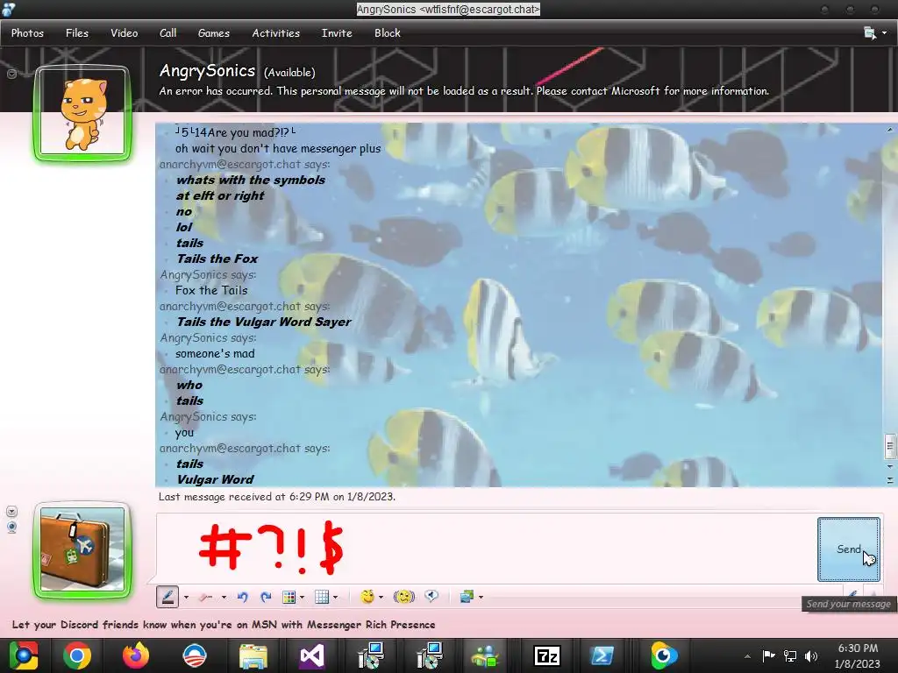Click the Action Center flag icon
This screenshot has height=673, width=898.
[x=768, y=655]
